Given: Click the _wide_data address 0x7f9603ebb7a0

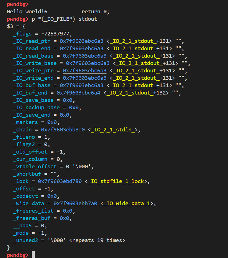Looking at the screenshot, I should (x=75, y=204).
